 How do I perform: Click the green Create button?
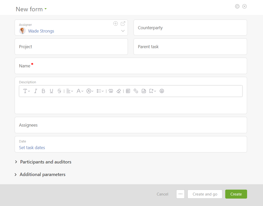pyautogui.click(x=236, y=194)
